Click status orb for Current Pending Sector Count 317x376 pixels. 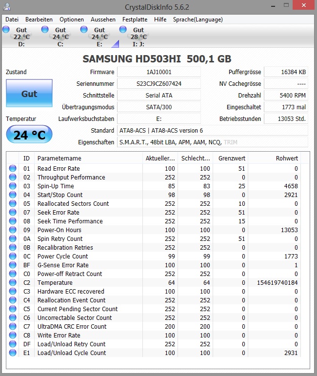pyautogui.click(x=13, y=309)
